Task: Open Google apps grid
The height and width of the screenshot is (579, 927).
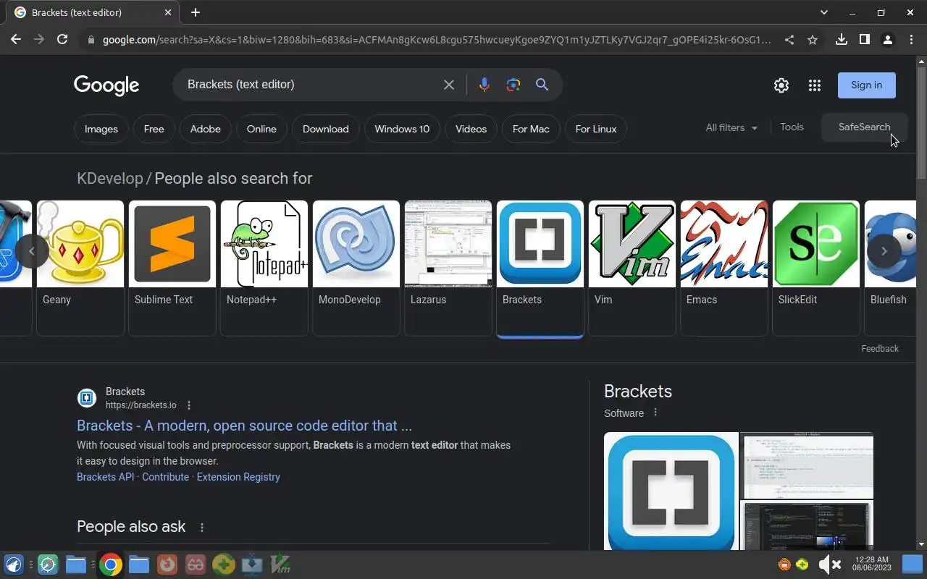Action: [x=815, y=85]
